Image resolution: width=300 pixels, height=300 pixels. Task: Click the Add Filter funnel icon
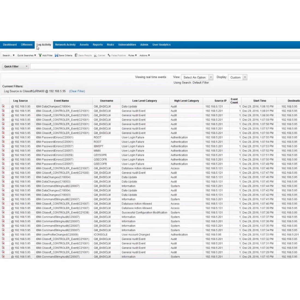(x=40, y=55)
